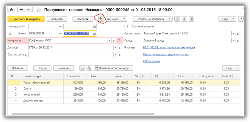Open the top Еще menu

(x=227, y=19)
